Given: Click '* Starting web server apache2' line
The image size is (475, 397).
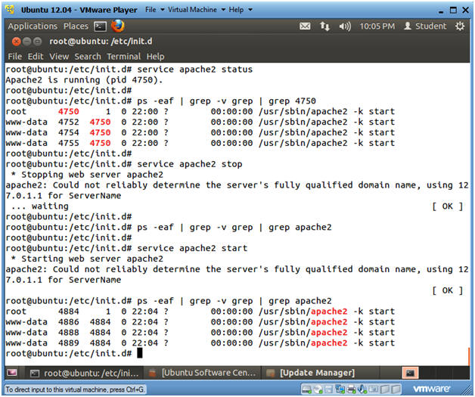Looking at the screenshot, I should (x=87, y=259).
